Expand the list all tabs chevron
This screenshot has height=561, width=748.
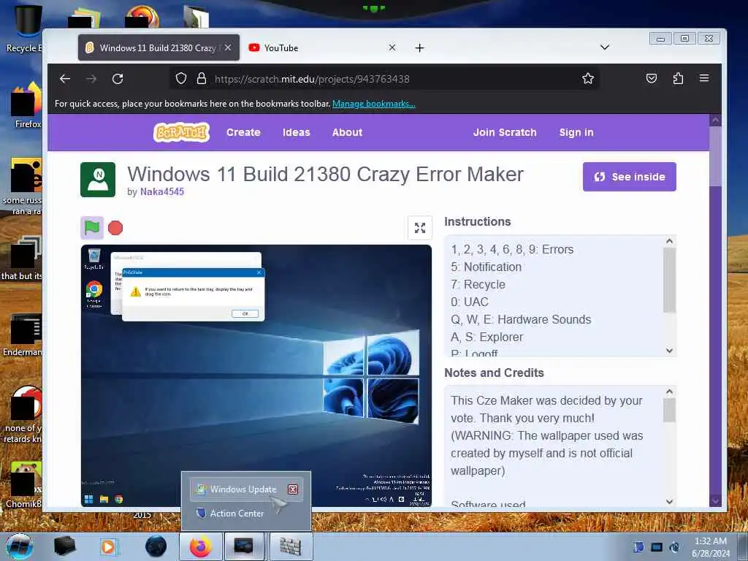pos(604,47)
